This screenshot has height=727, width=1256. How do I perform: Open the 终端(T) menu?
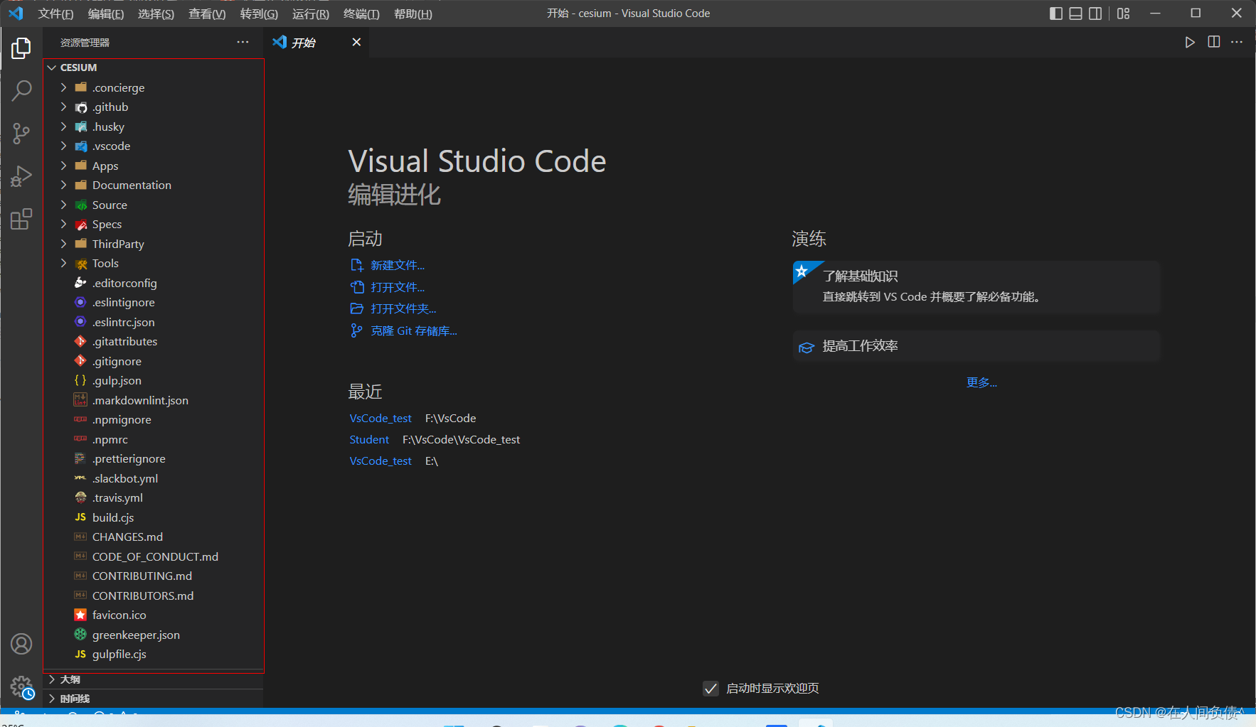click(361, 14)
